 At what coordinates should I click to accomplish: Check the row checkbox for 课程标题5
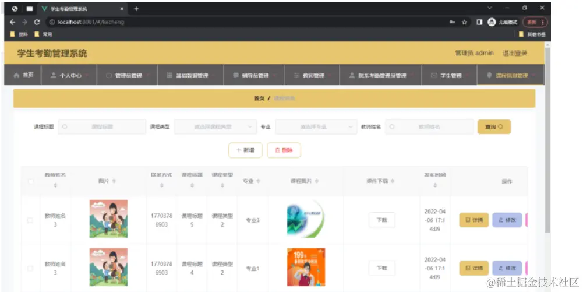(x=30, y=220)
